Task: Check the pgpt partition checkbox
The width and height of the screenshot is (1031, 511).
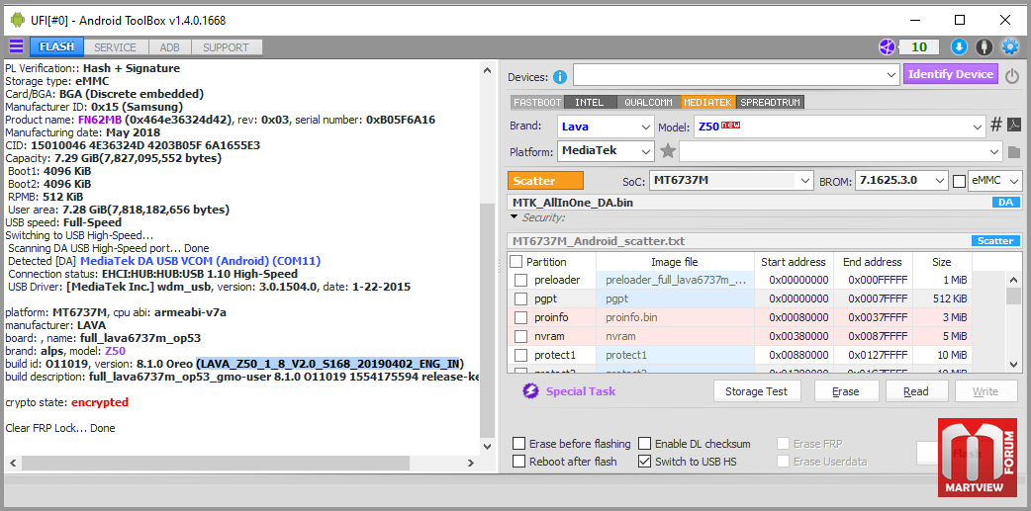Action: pos(520,298)
